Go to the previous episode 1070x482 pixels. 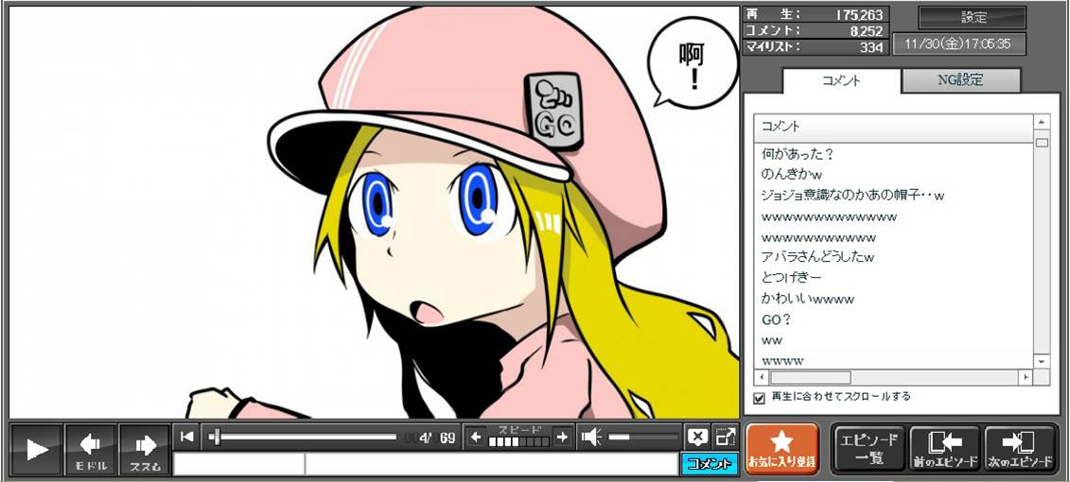point(945,448)
